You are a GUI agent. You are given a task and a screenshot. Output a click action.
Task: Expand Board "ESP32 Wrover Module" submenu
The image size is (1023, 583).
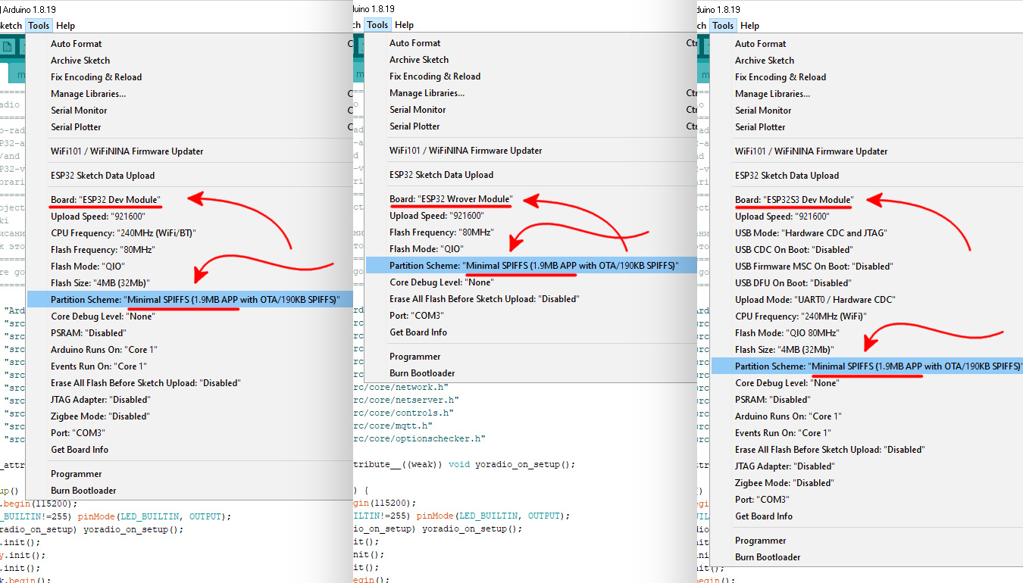click(450, 199)
